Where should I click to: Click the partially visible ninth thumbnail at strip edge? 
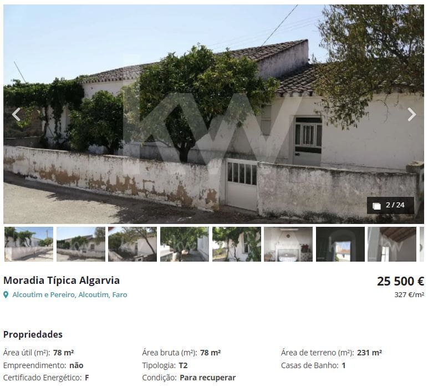click(x=422, y=245)
